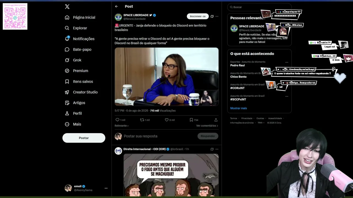Click the reply icon showing 1 mil
The image size is (353, 198).
117,120
